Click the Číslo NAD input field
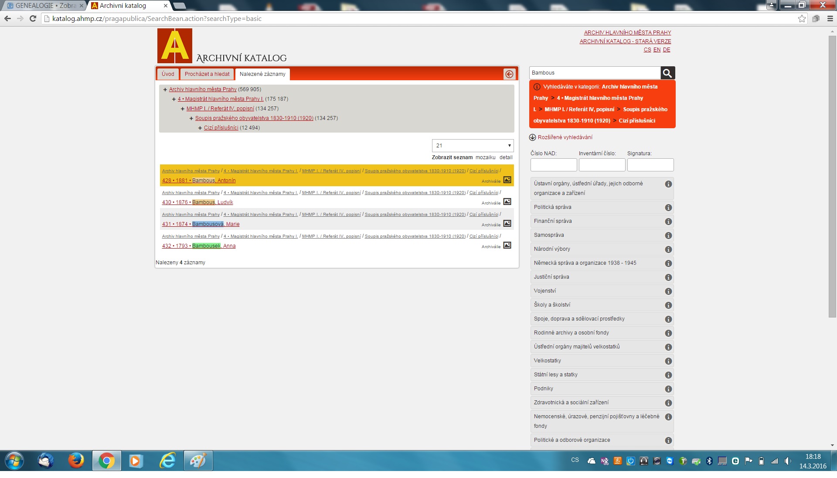Screen dimensions: 837x478 pos(553,165)
